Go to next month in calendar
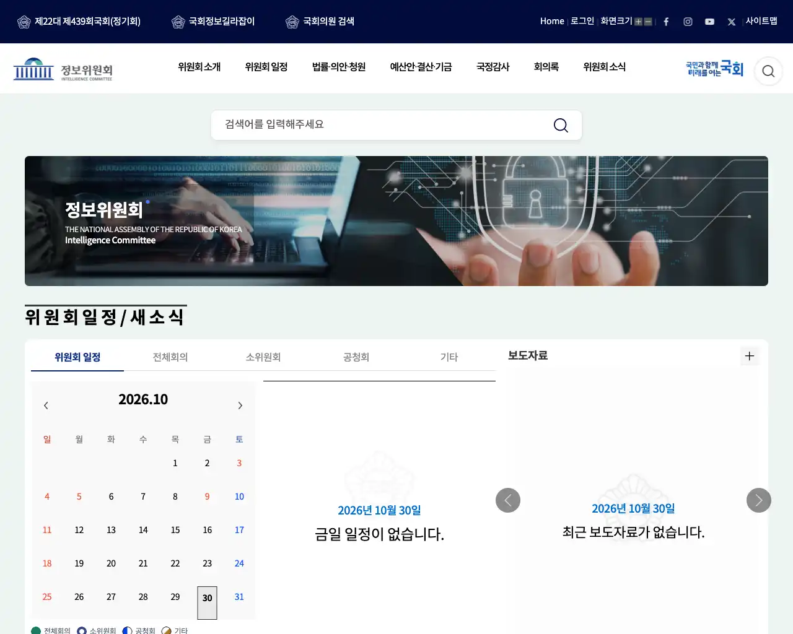 tap(240, 406)
